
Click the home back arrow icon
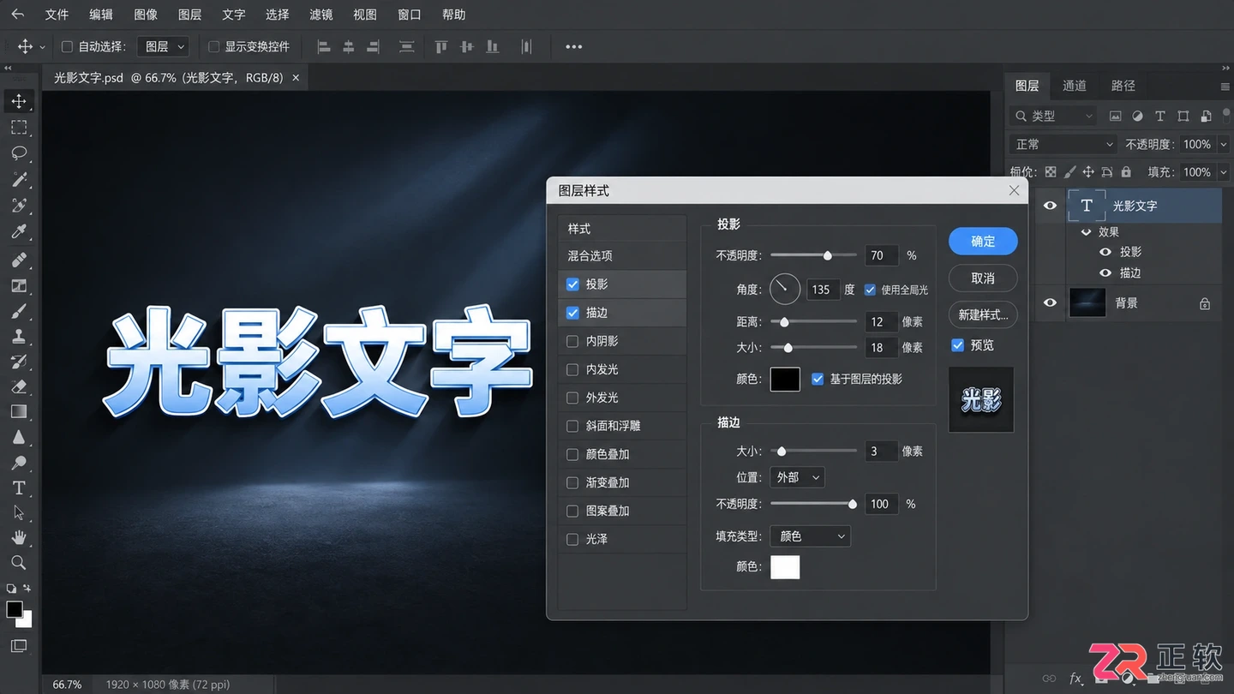pyautogui.click(x=17, y=15)
